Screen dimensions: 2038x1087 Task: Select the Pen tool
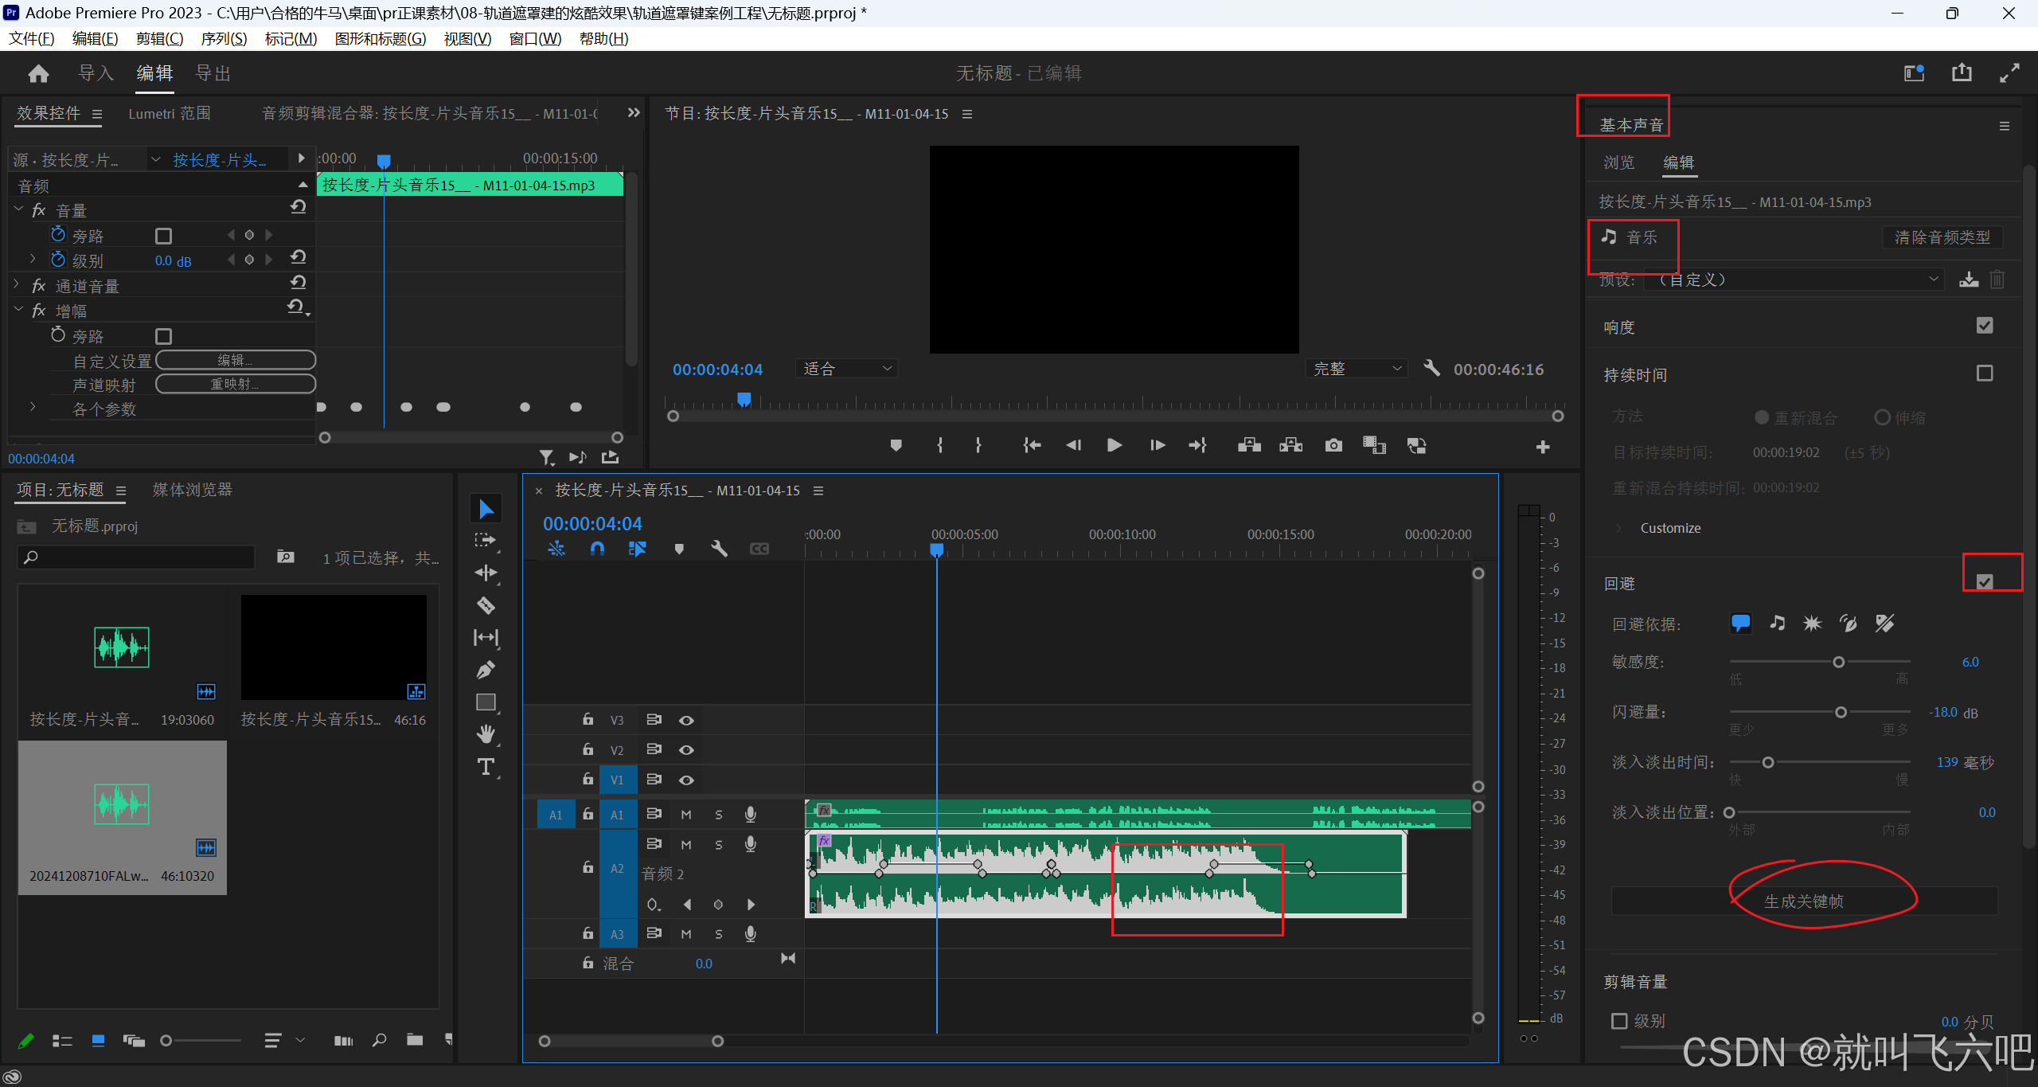click(x=486, y=670)
